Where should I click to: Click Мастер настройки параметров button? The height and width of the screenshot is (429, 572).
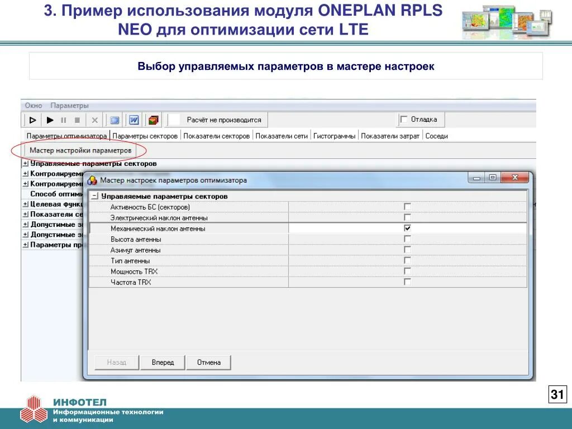80,150
